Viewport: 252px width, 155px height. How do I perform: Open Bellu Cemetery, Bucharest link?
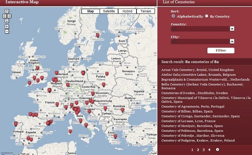pos(202,86)
